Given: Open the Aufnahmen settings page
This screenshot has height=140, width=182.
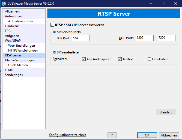Looking at the screenshot, I should pyautogui.click(x=24, y=16).
